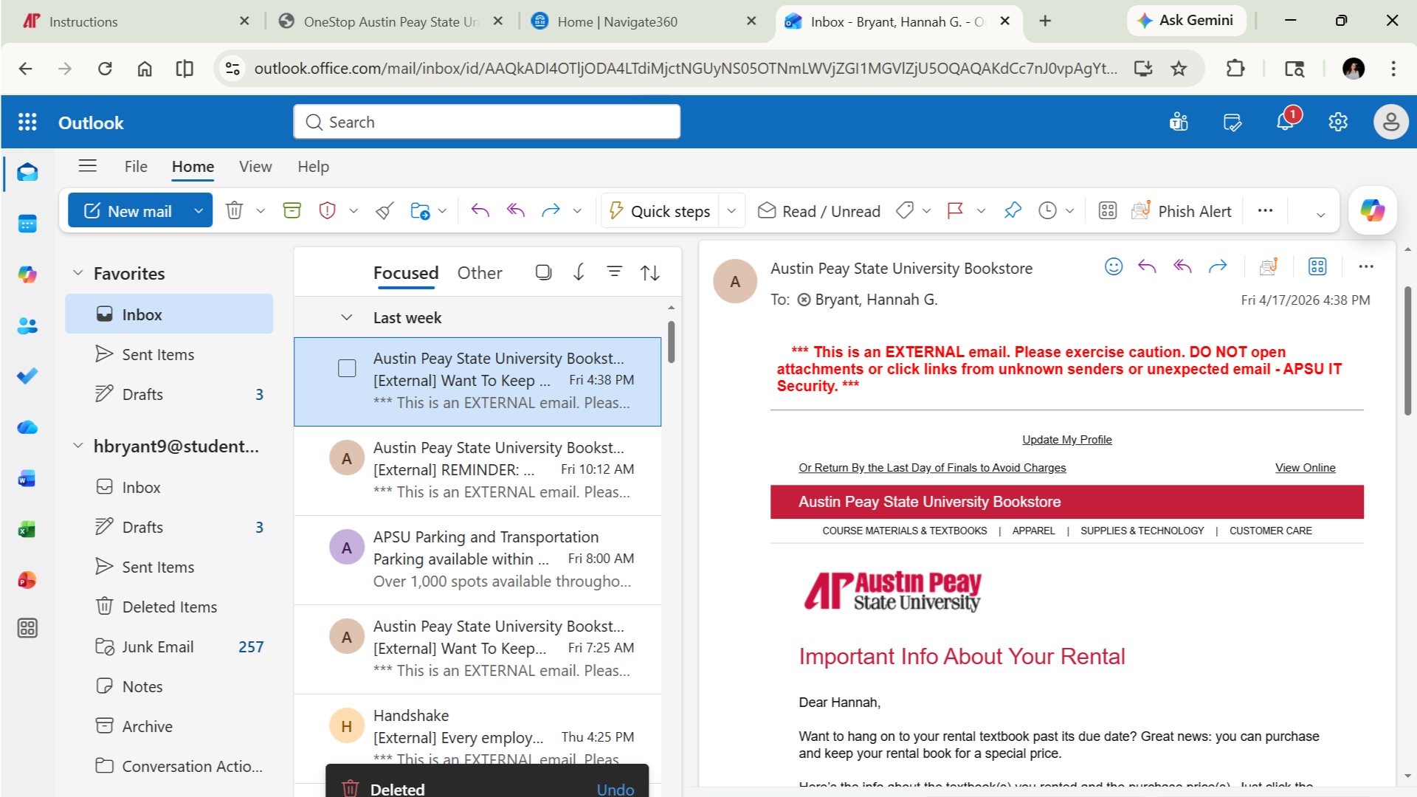Image resolution: width=1417 pixels, height=797 pixels.
Task: Toggle Read / Unread for the message
Action: point(818,210)
